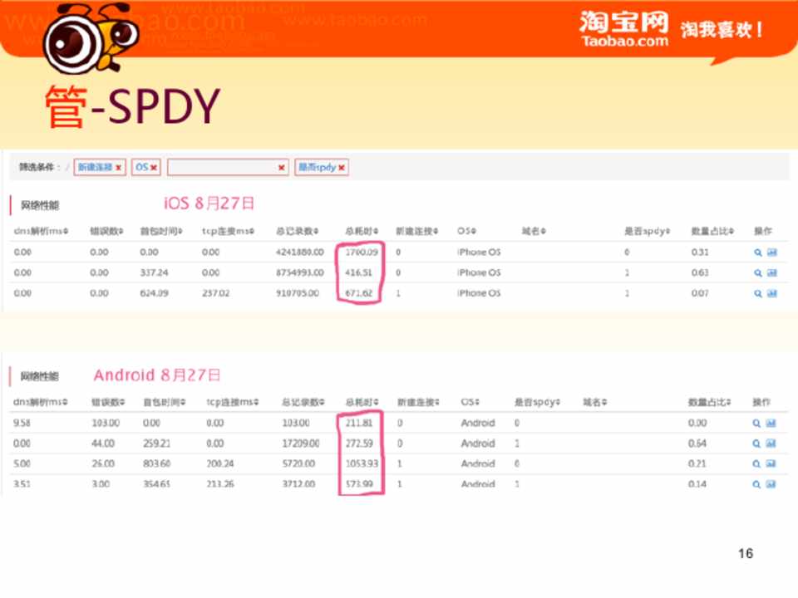
Task: Sort the iOS table by 总记录数 column
Action: coord(298,231)
